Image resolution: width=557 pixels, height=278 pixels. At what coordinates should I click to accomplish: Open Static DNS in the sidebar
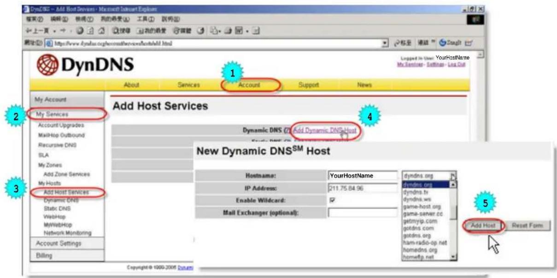[x=57, y=208]
